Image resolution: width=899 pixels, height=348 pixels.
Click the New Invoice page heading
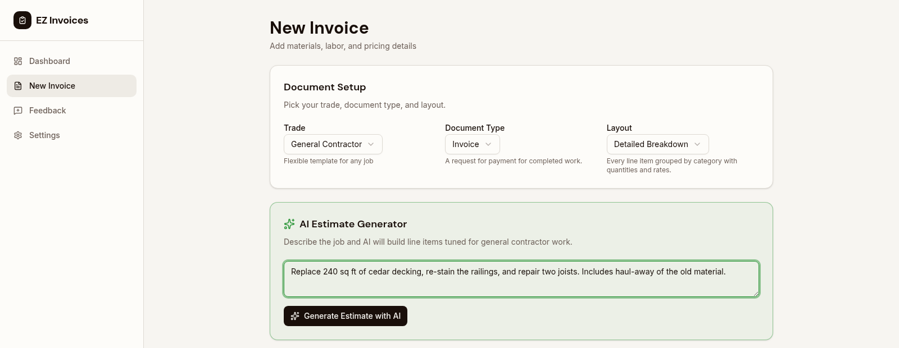[319, 28]
